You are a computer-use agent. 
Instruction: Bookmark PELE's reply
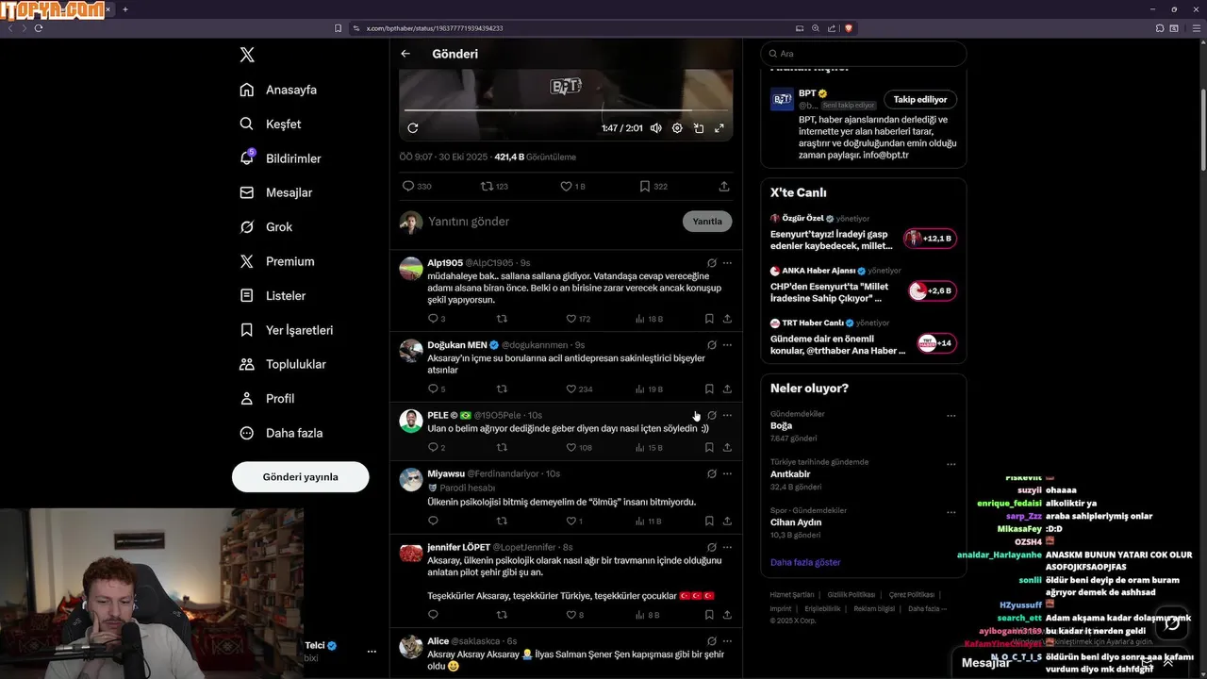709,447
